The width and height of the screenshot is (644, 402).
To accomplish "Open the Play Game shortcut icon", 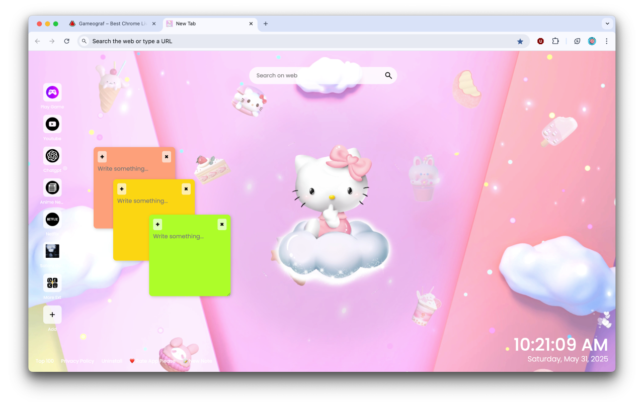I will pyautogui.click(x=52, y=92).
